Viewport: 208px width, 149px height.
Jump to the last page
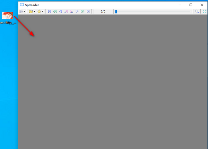click(88, 11)
